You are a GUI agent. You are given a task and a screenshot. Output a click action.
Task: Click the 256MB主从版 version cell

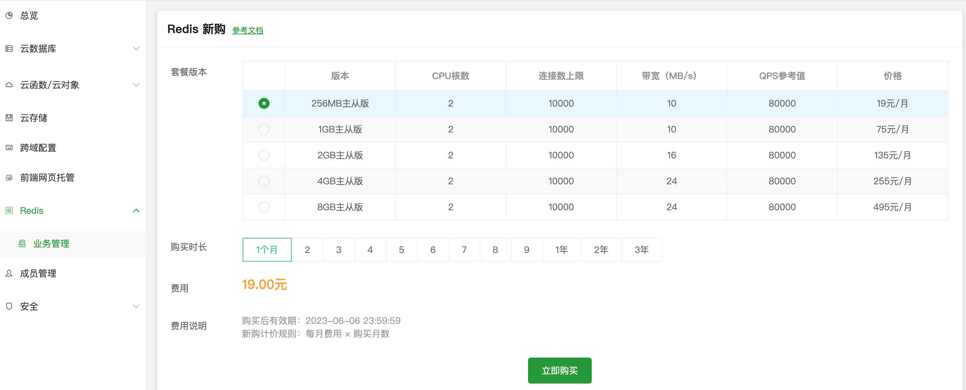(x=340, y=103)
